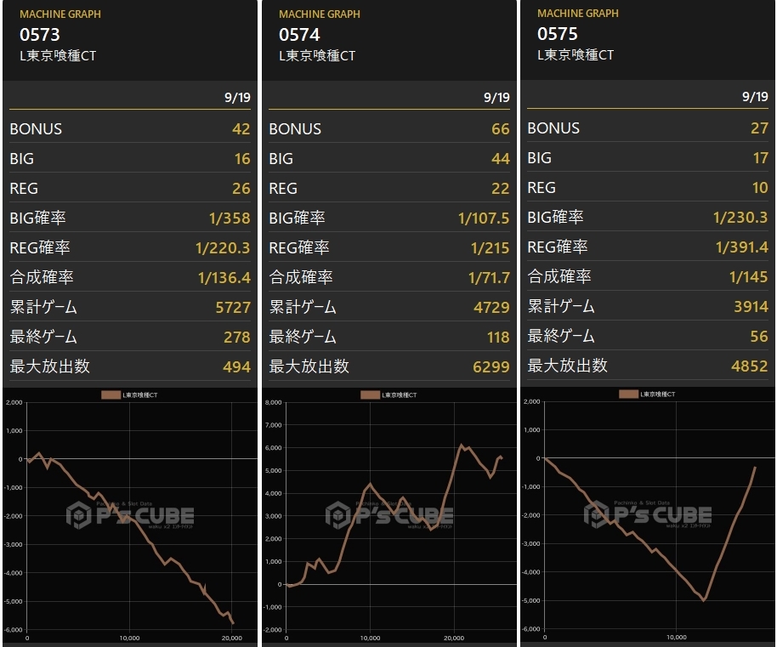The width and height of the screenshot is (777, 647).
Task: Select the 0575 machine number heading
Action: tap(558, 34)
